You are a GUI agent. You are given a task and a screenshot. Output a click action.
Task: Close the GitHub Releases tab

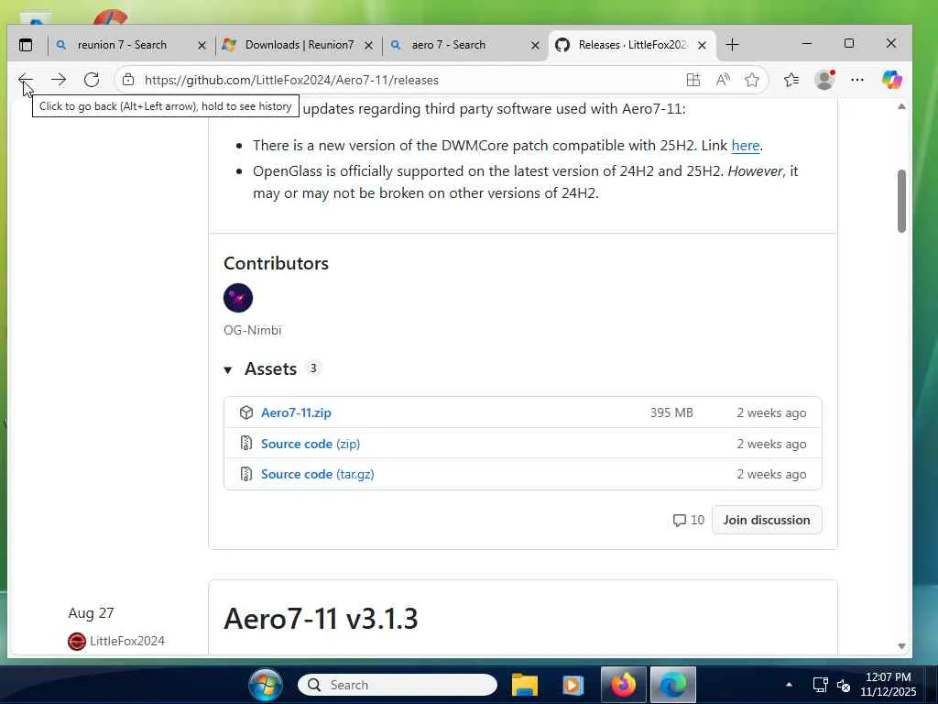[703, 45]
